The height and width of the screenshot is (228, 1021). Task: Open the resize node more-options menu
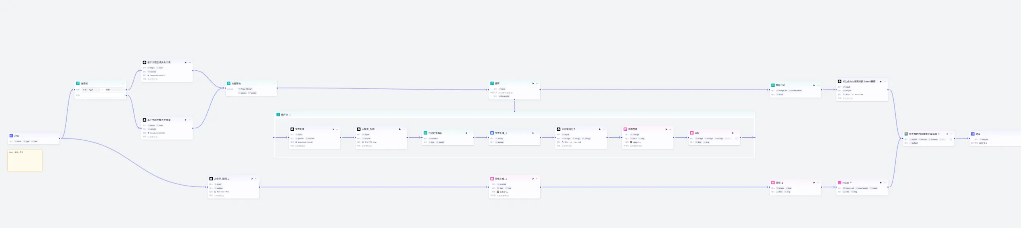coord(885,182)
